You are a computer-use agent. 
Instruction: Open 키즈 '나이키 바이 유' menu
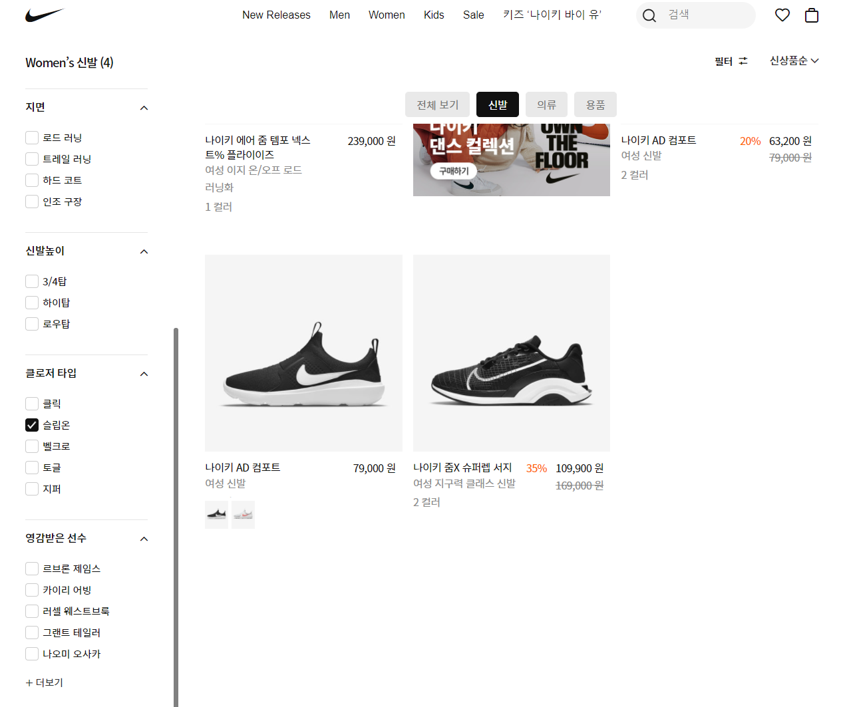tap(552, 15)
